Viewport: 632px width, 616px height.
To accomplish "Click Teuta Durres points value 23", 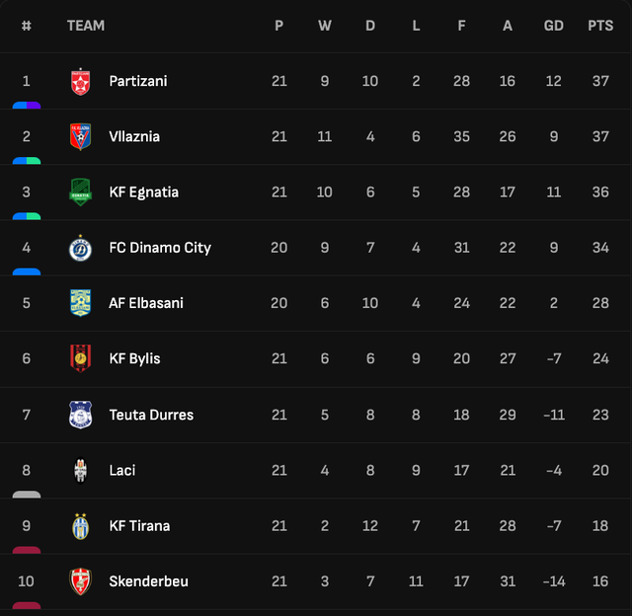I will 600,415.
